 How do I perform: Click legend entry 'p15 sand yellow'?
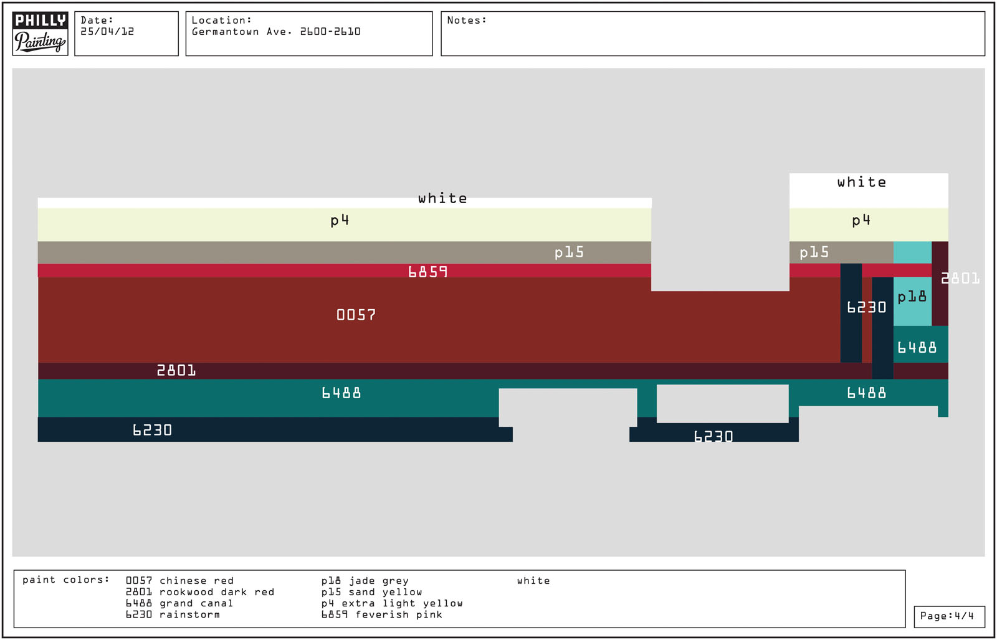[372, 591]
